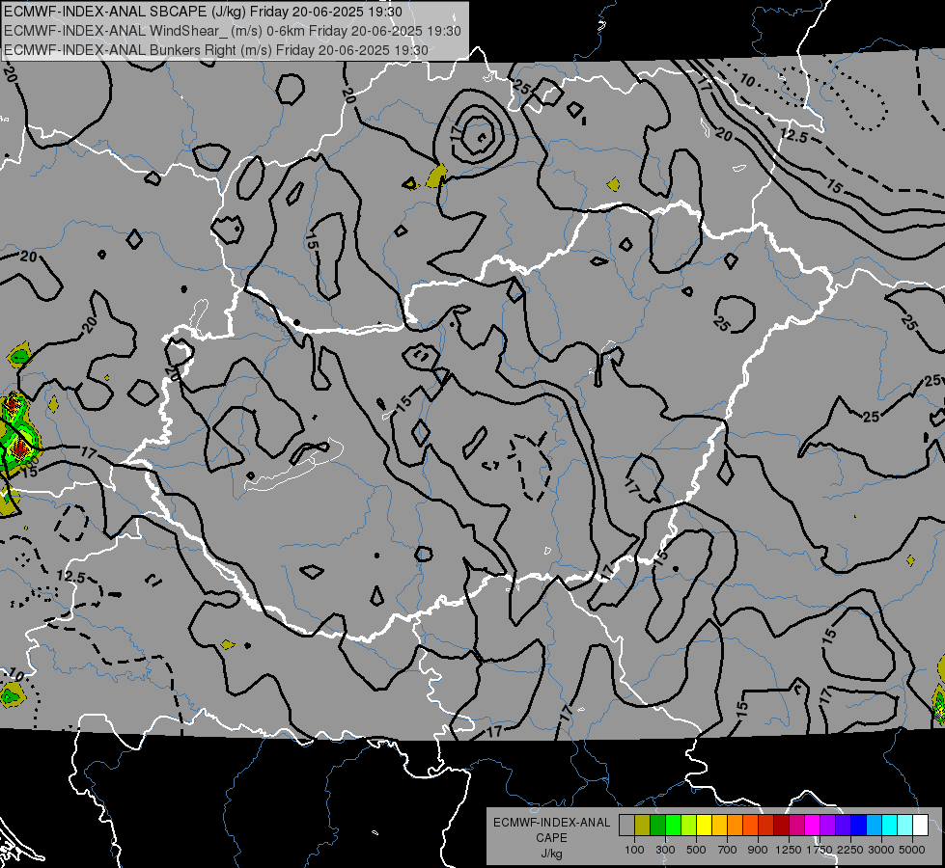Click the WindShear 0-6km title line

tap(232, 31)
